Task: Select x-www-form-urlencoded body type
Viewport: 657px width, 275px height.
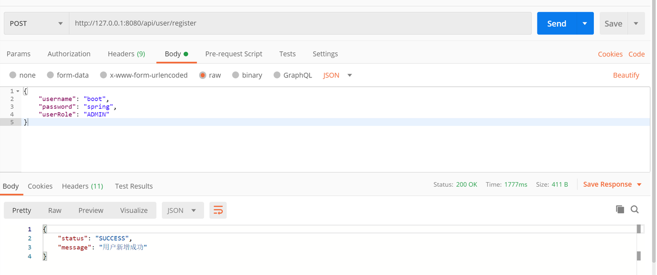Action: click(x=104, y=75)
